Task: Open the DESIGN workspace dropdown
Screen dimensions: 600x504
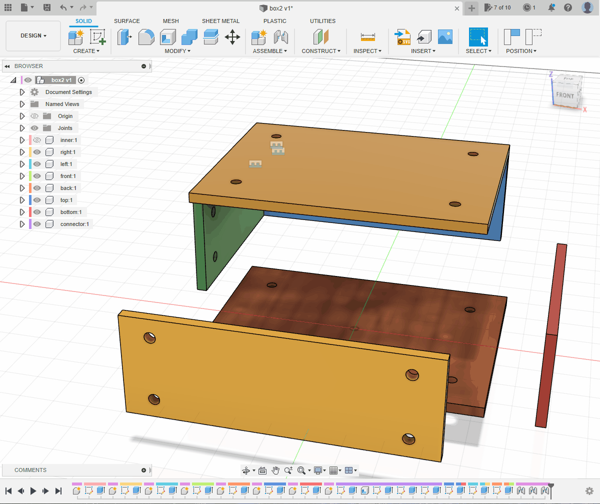Action: click(x=33, y=36)
